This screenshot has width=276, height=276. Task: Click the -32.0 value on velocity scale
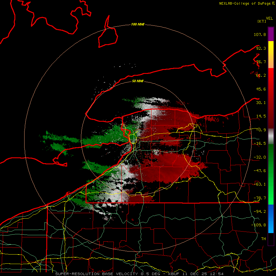[x=260, y=157]
